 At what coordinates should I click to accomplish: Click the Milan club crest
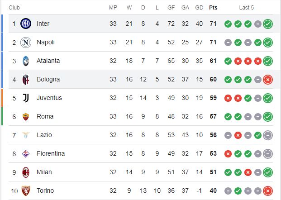[26, 172]
